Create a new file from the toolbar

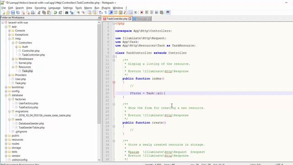3,12
